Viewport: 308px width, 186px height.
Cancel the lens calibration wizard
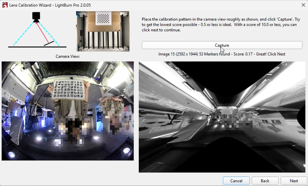236,181
